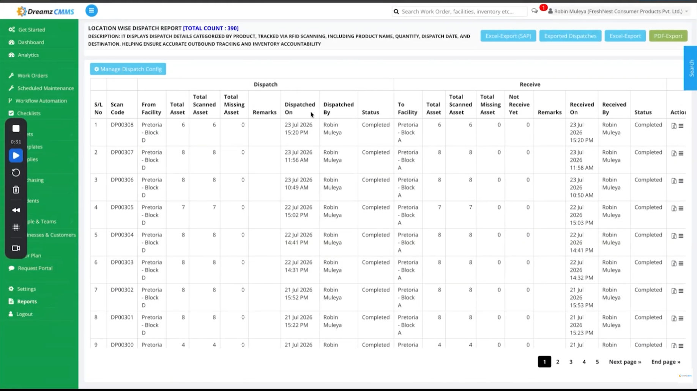Image resolution: width=697 pixels, height=391 pixels.
Task: Open the chat notifications icon
Action: pos(535,11)
